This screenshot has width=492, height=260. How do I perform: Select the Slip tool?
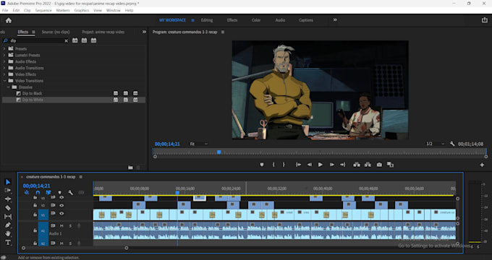(8, 216)
